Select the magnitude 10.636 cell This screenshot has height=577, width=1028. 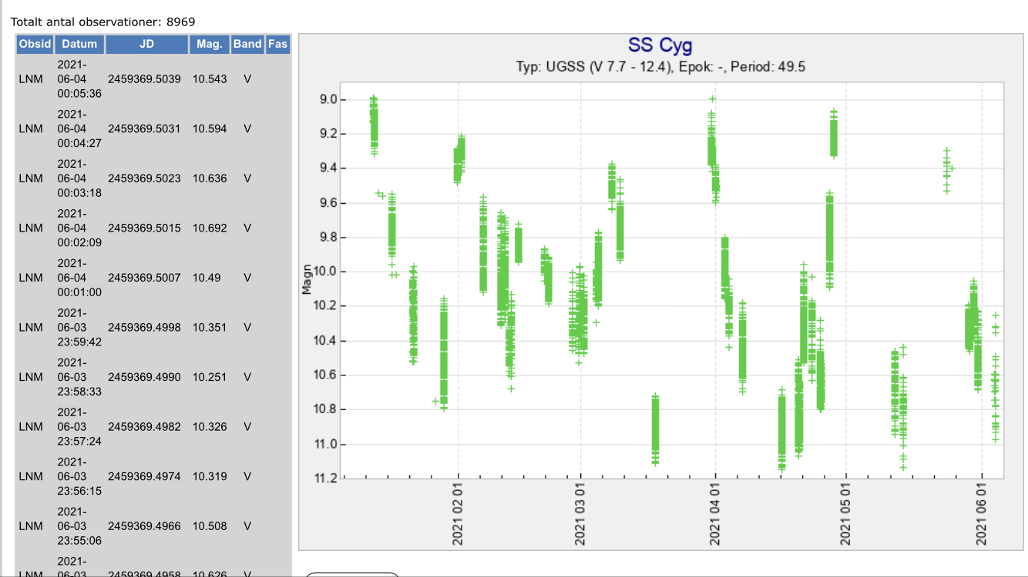point(209,178)
